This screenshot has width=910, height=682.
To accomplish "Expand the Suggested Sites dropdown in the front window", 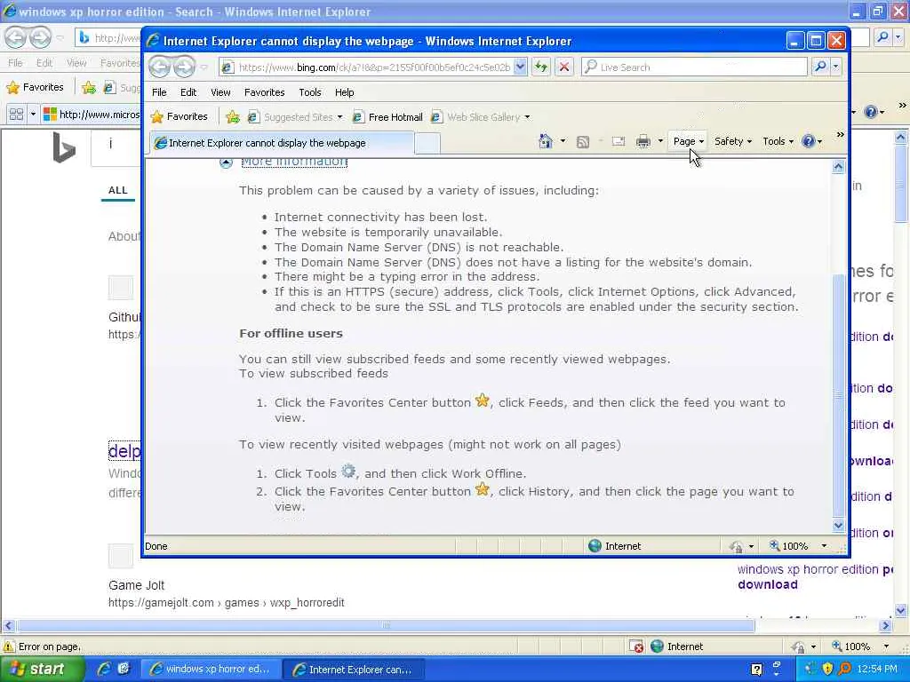I will 339,117.
